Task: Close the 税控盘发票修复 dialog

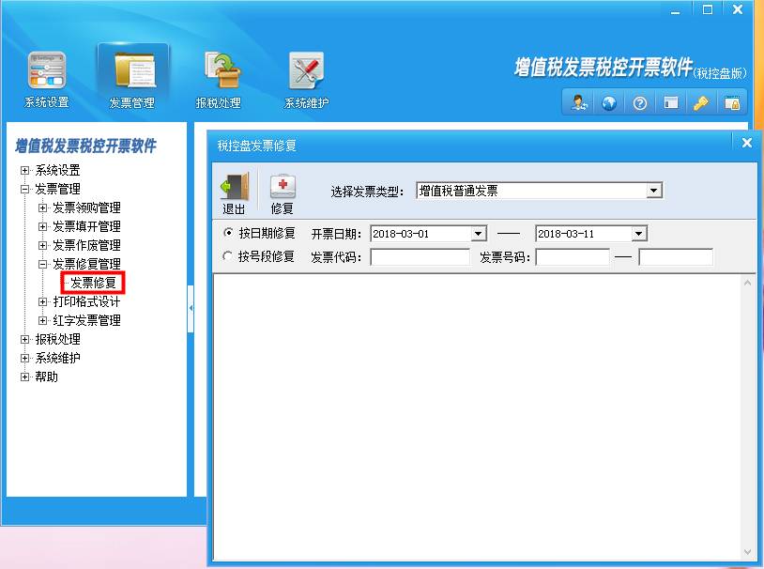Action: click(x=746, y=143)
